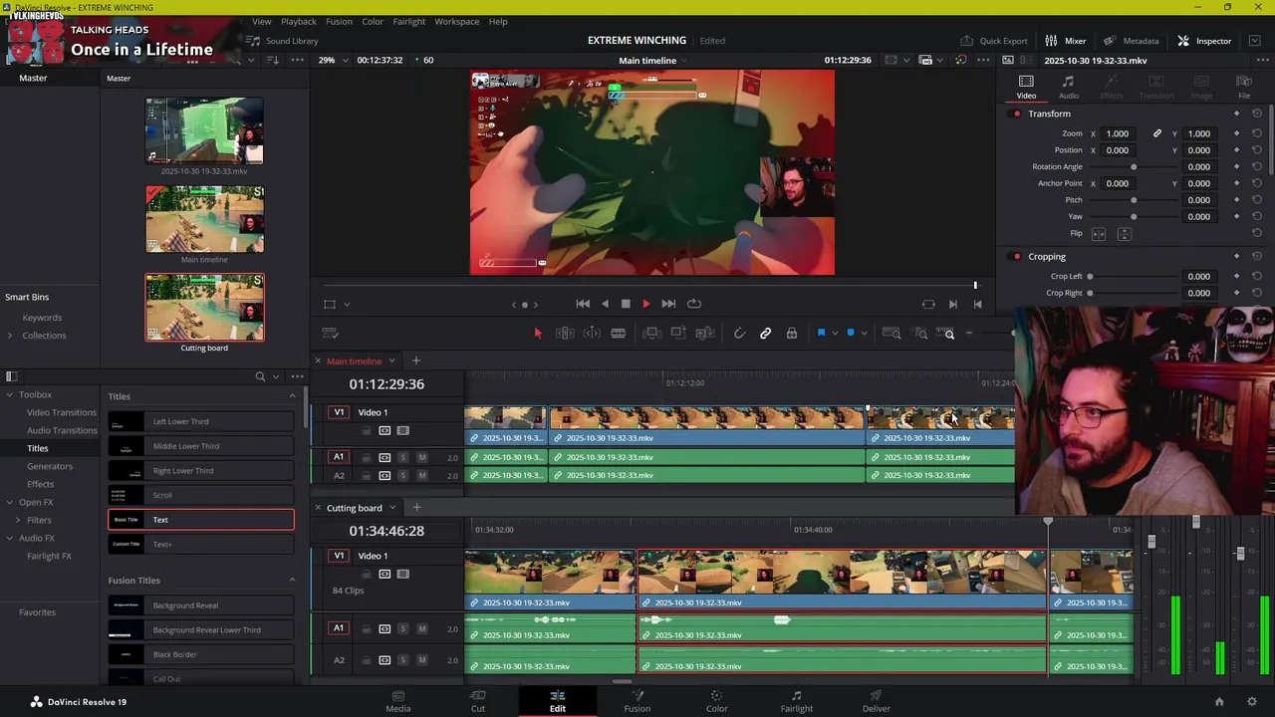Adjust the Crop Left slider

1134,277
